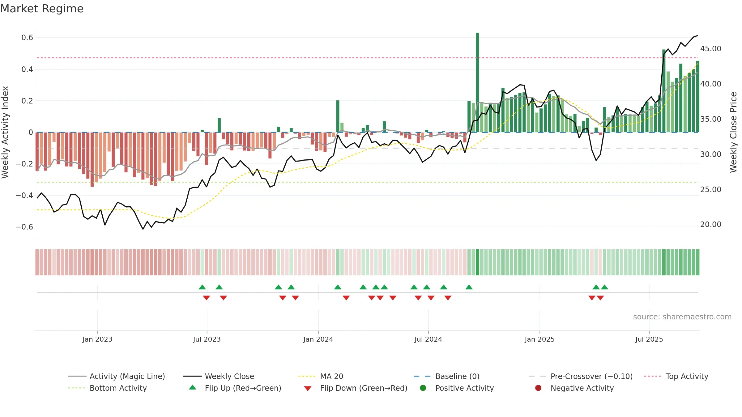The height and width of the screenshot is (417, 742).
Task: Click the Weekly Close Price axis label
Action: point(733,132)
